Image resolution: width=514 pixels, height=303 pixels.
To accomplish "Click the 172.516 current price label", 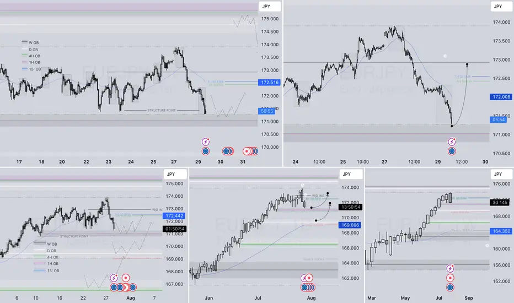I will pos(270,82).
